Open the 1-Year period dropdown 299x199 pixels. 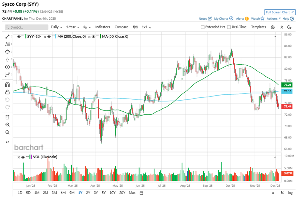coord(73,27)
